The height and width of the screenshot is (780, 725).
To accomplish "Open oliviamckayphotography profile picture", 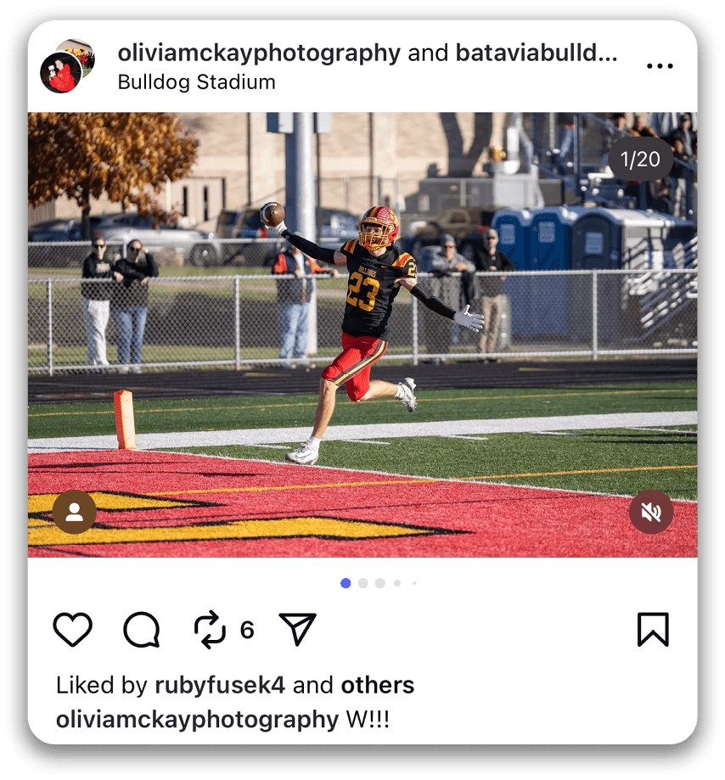I will point(61,73).
